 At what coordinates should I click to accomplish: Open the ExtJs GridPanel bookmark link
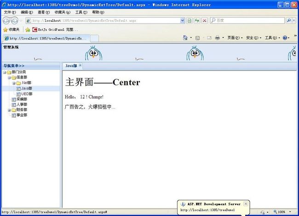click(x=55, y=29)
